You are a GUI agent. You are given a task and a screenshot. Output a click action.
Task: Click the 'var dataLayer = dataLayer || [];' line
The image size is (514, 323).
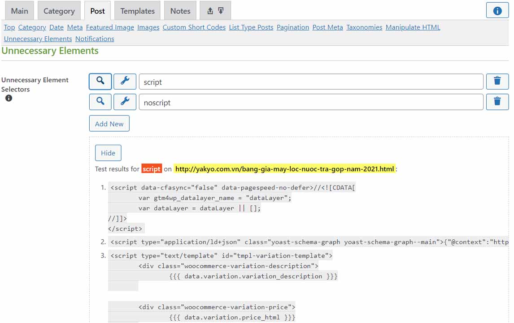(x=199, y=208)
